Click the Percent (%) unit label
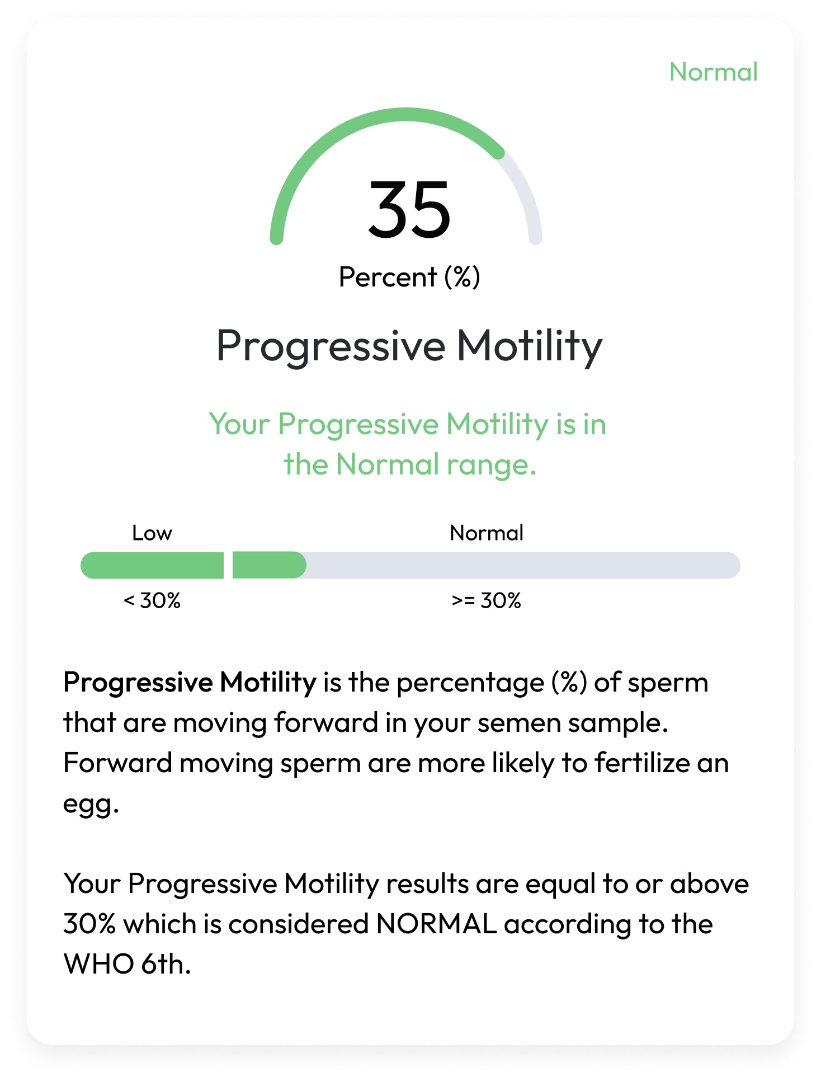The image size is (821, 1081). [409, 278]
